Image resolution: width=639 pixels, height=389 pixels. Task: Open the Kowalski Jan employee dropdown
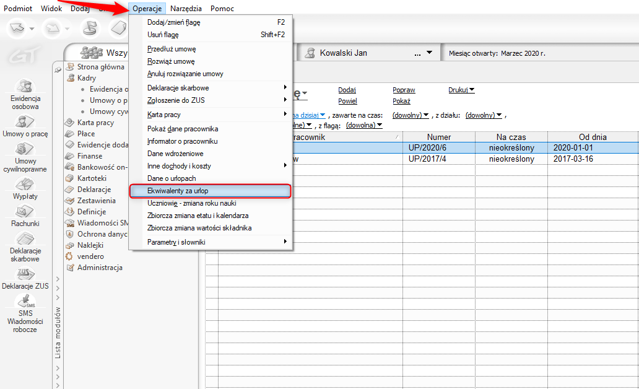point(429,53)
